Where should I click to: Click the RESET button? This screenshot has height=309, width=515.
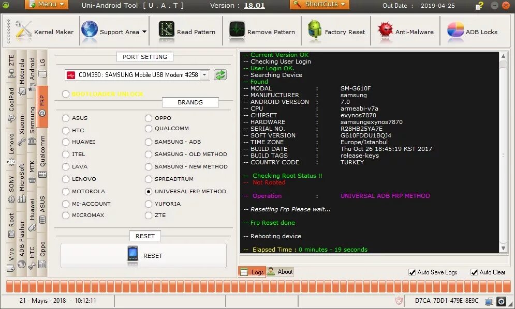tap(143, 256)
